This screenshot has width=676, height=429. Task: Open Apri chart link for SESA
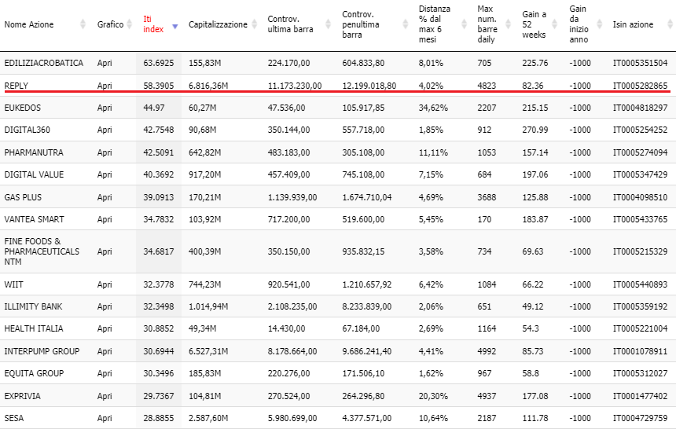point(105,418)
